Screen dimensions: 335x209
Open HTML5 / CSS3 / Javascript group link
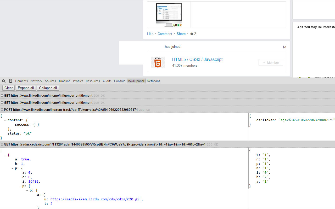197,59
